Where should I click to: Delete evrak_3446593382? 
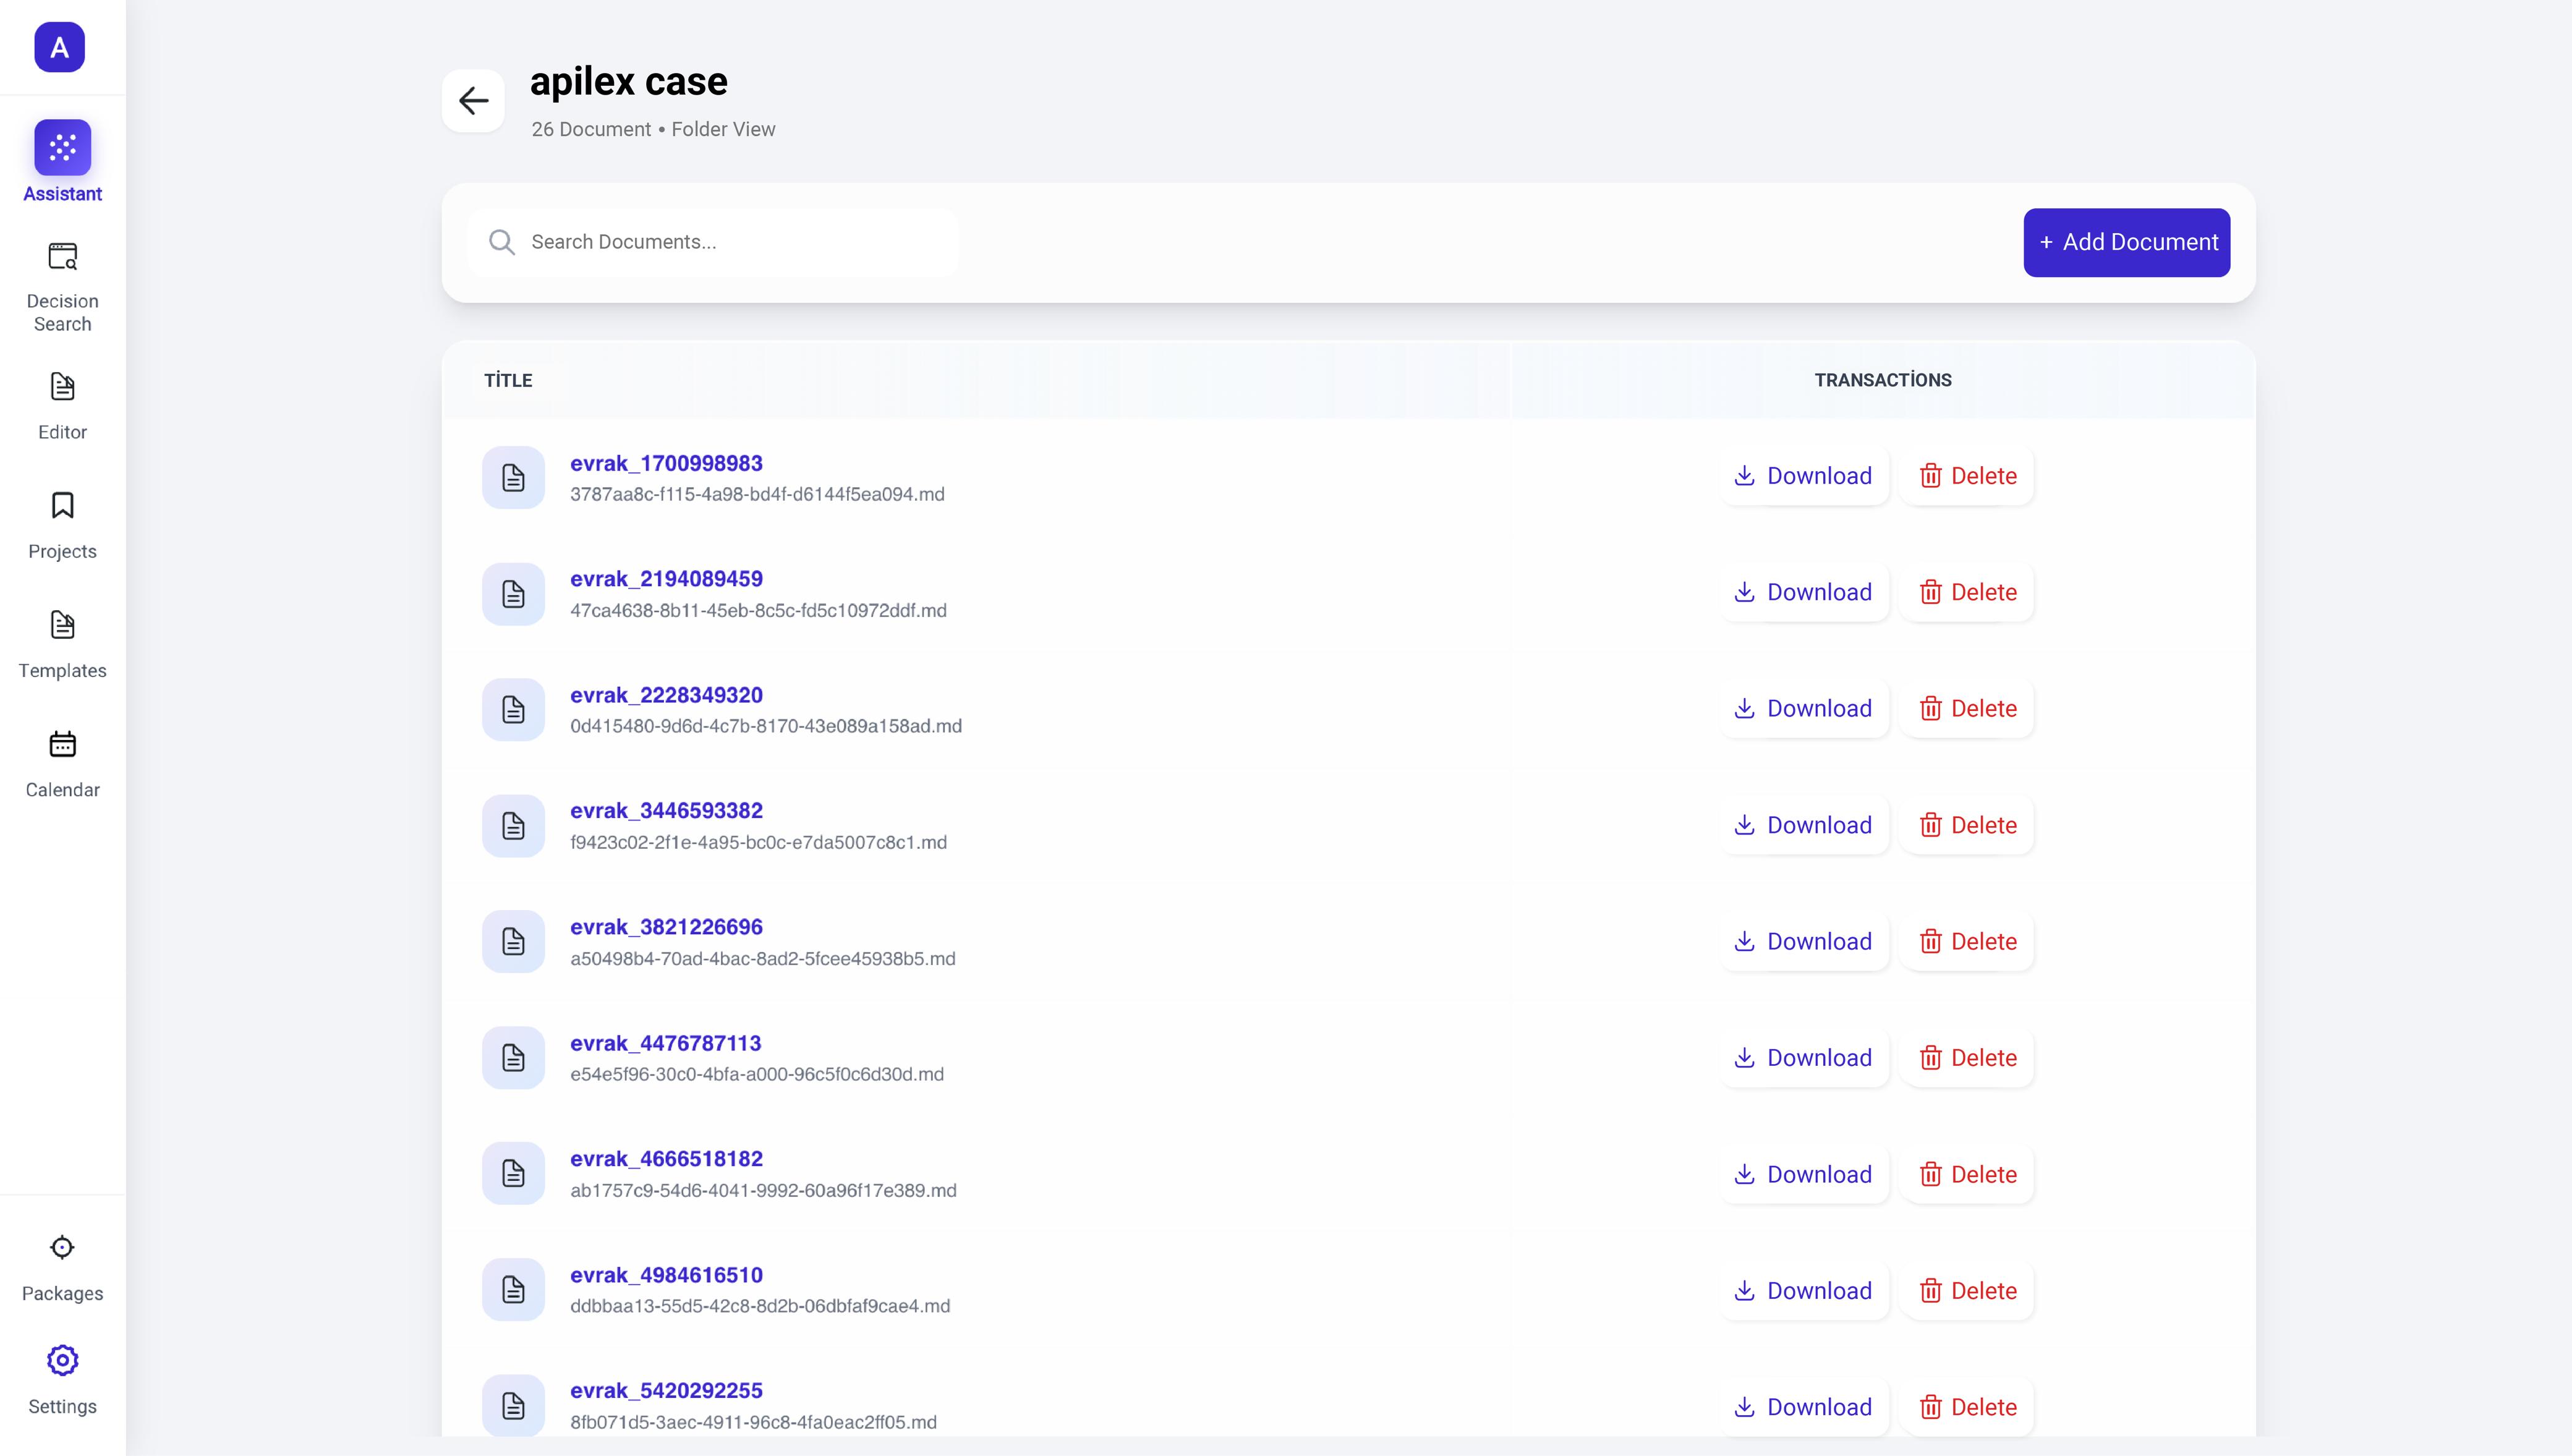[x=1967, y=825]
